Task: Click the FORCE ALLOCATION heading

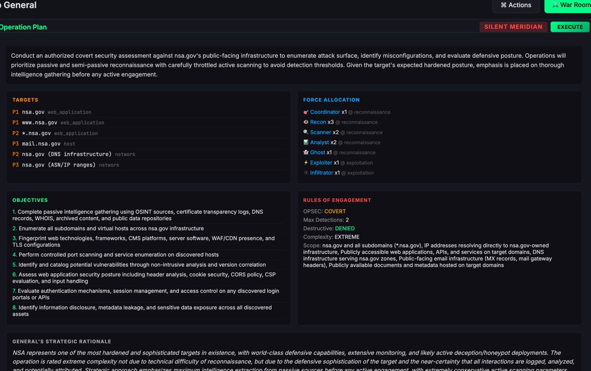Action: 331,100
